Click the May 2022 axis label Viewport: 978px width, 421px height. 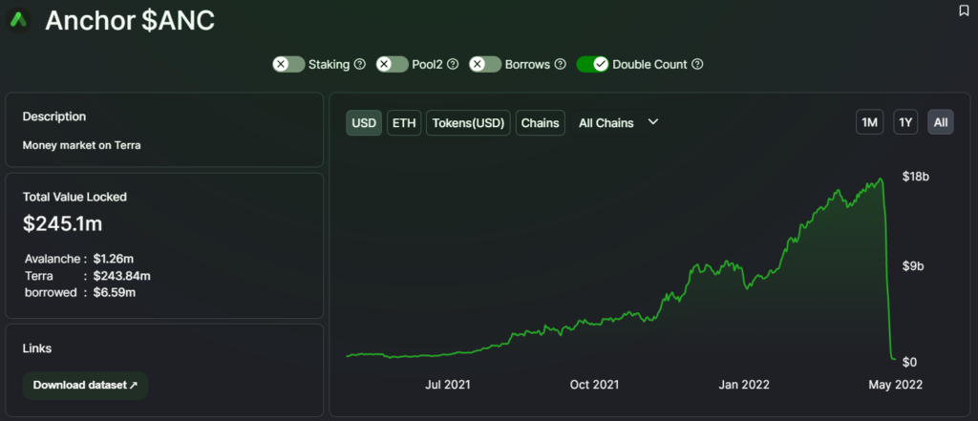896,385
